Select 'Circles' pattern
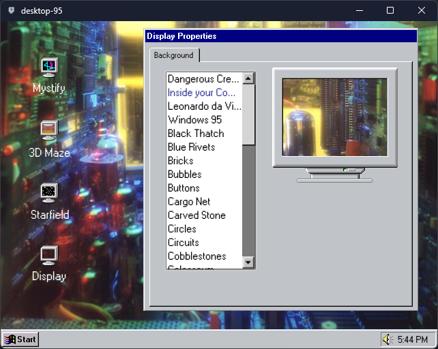438x349 pixels. [x=204, y=229]
